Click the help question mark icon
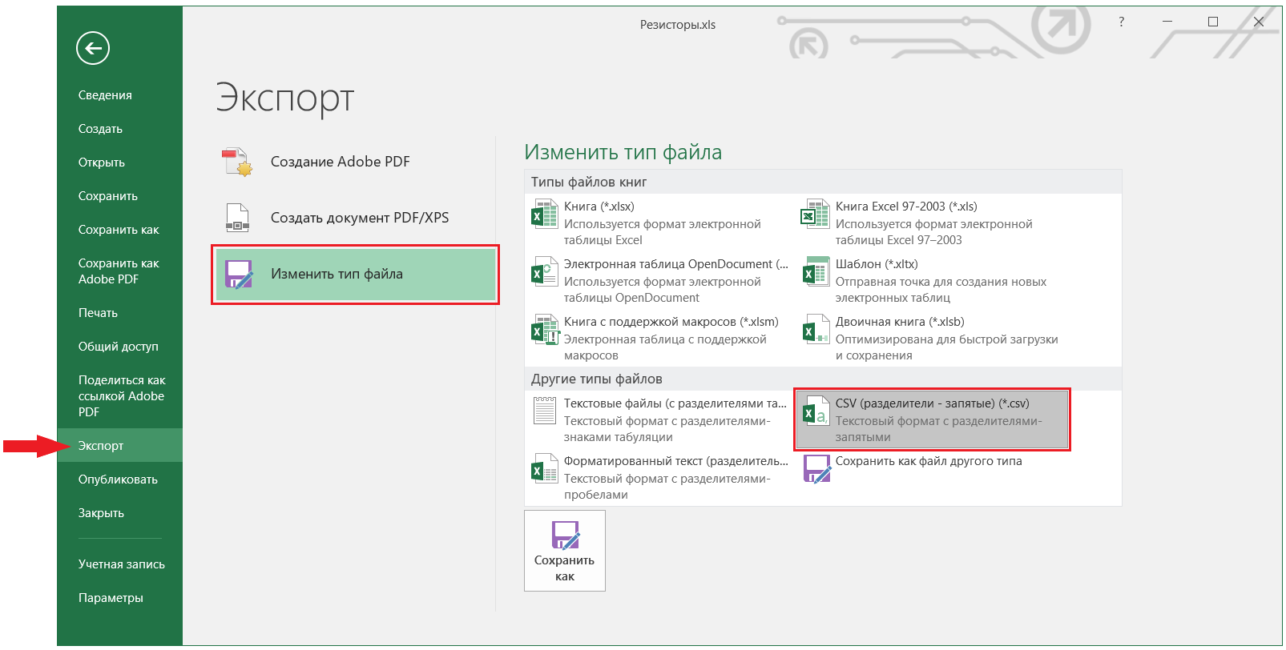 click(1121, 22)
